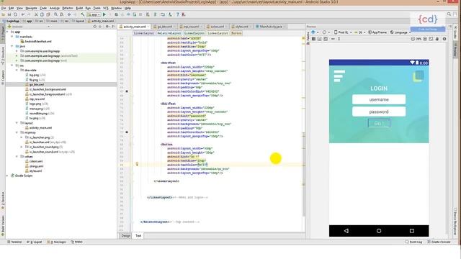
Task: Select the Text tab below the editor
Action: click(138, 235)
